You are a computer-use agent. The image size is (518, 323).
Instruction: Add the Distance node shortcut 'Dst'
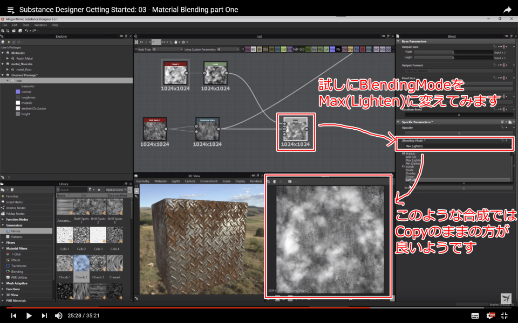tap(283, 49)
